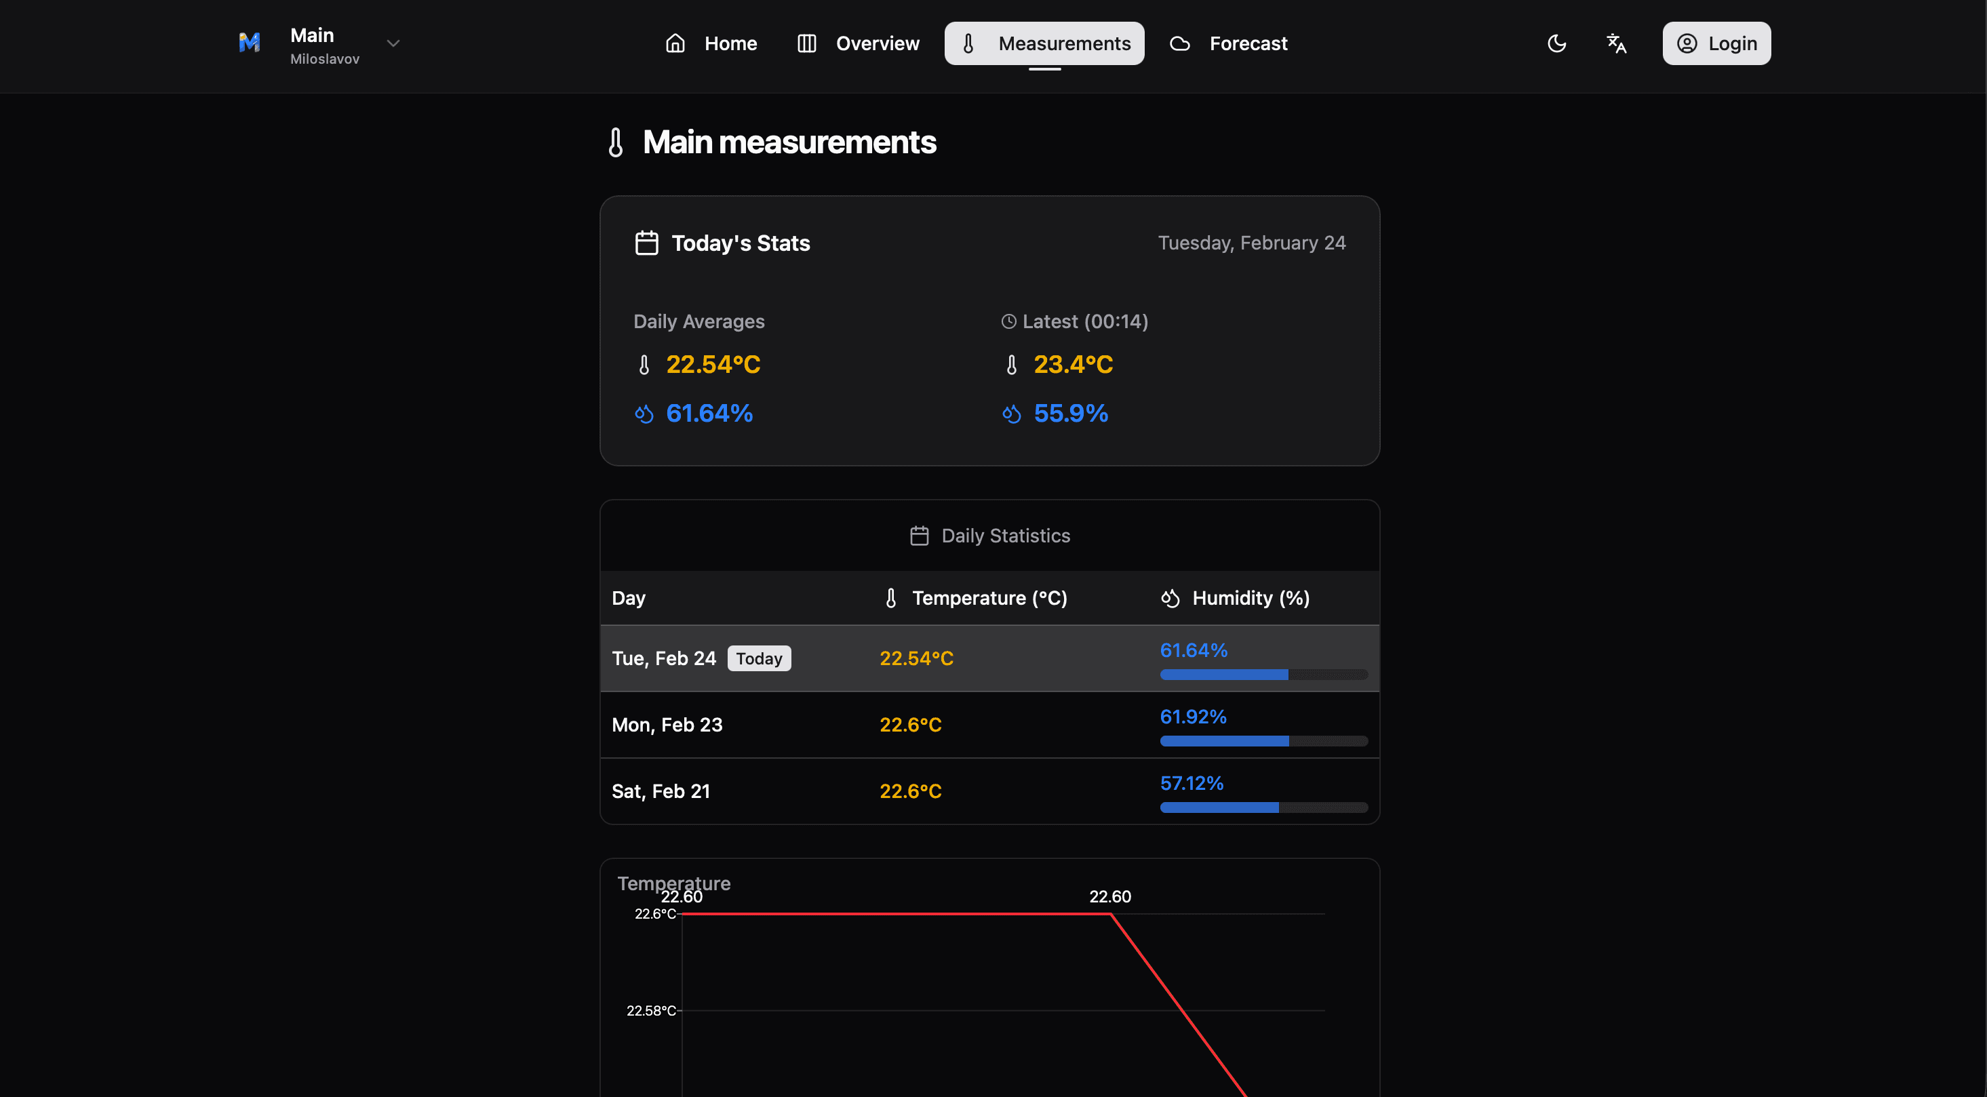1987x1097 pixels.
Task: Select the Mon, Feb 23 row
Action: [x=667, y=725]
